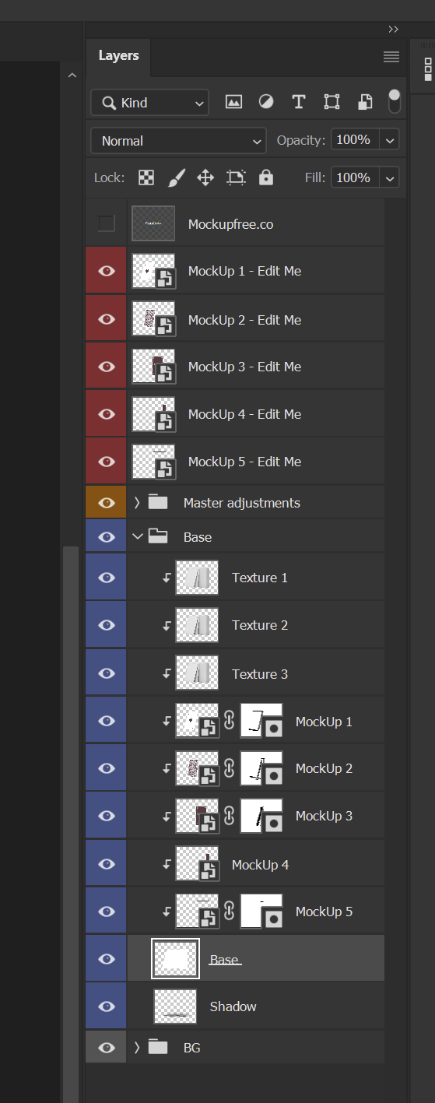
Task: Filter for type layers icon
Action: 298,102
